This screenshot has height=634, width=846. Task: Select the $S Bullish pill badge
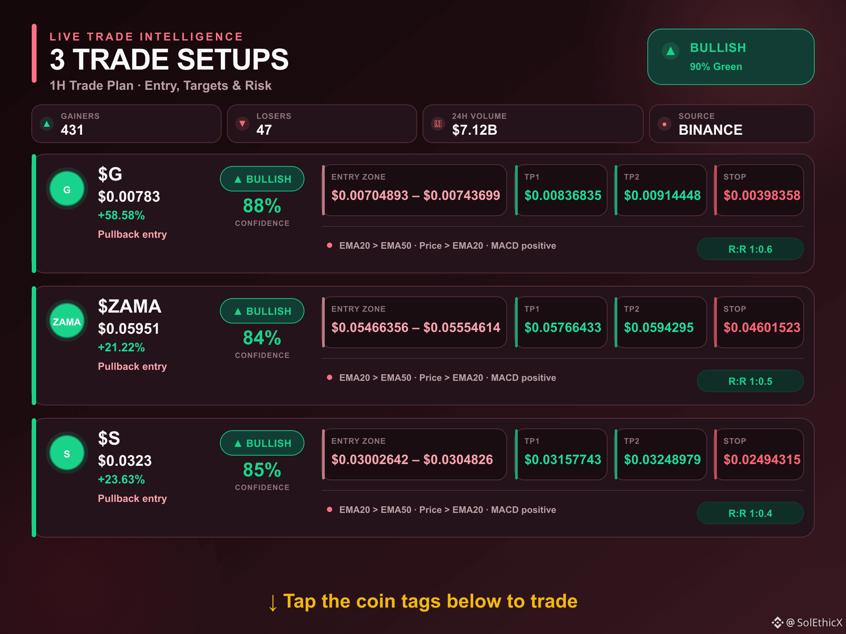(x=262, y=443)
